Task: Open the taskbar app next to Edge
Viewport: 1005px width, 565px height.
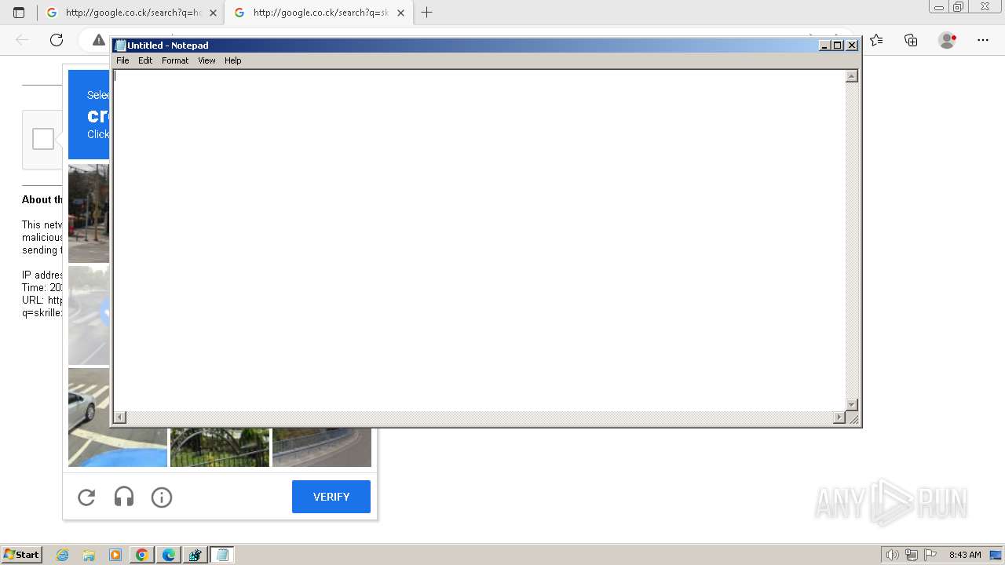Action: pyautogui.click(x=196, y=555)
